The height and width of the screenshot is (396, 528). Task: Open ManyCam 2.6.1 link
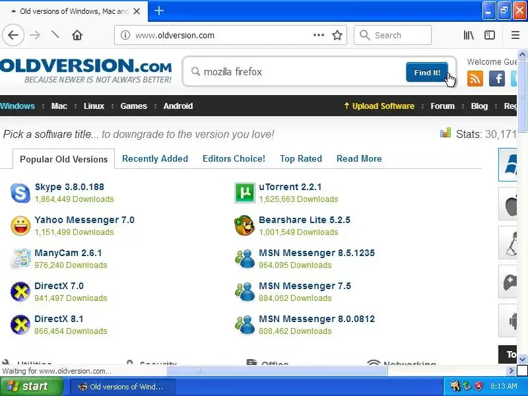(x=68, y=253)
